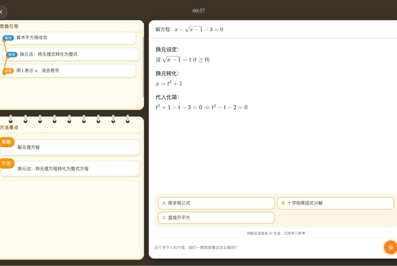The height and width of the screenshot is (266, 397).
Task: Click the blue 知识 tag beside 换元法
Action: pyautogui.click(x=12, y=54)
